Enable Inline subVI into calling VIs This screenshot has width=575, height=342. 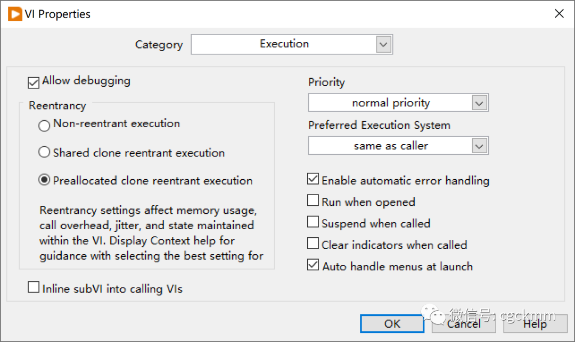[34, 288]
